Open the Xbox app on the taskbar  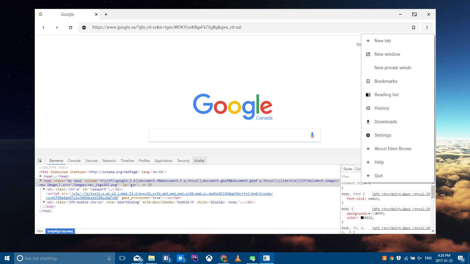pyautogui.click(x=209, y=258)
